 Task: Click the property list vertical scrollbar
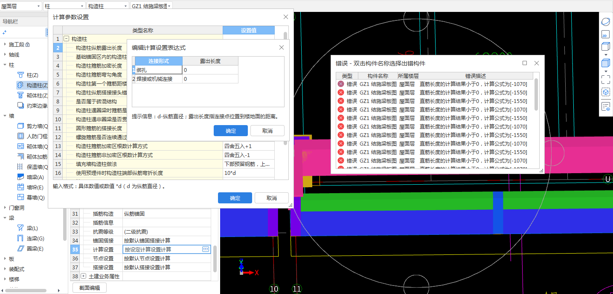coord(215,259)
